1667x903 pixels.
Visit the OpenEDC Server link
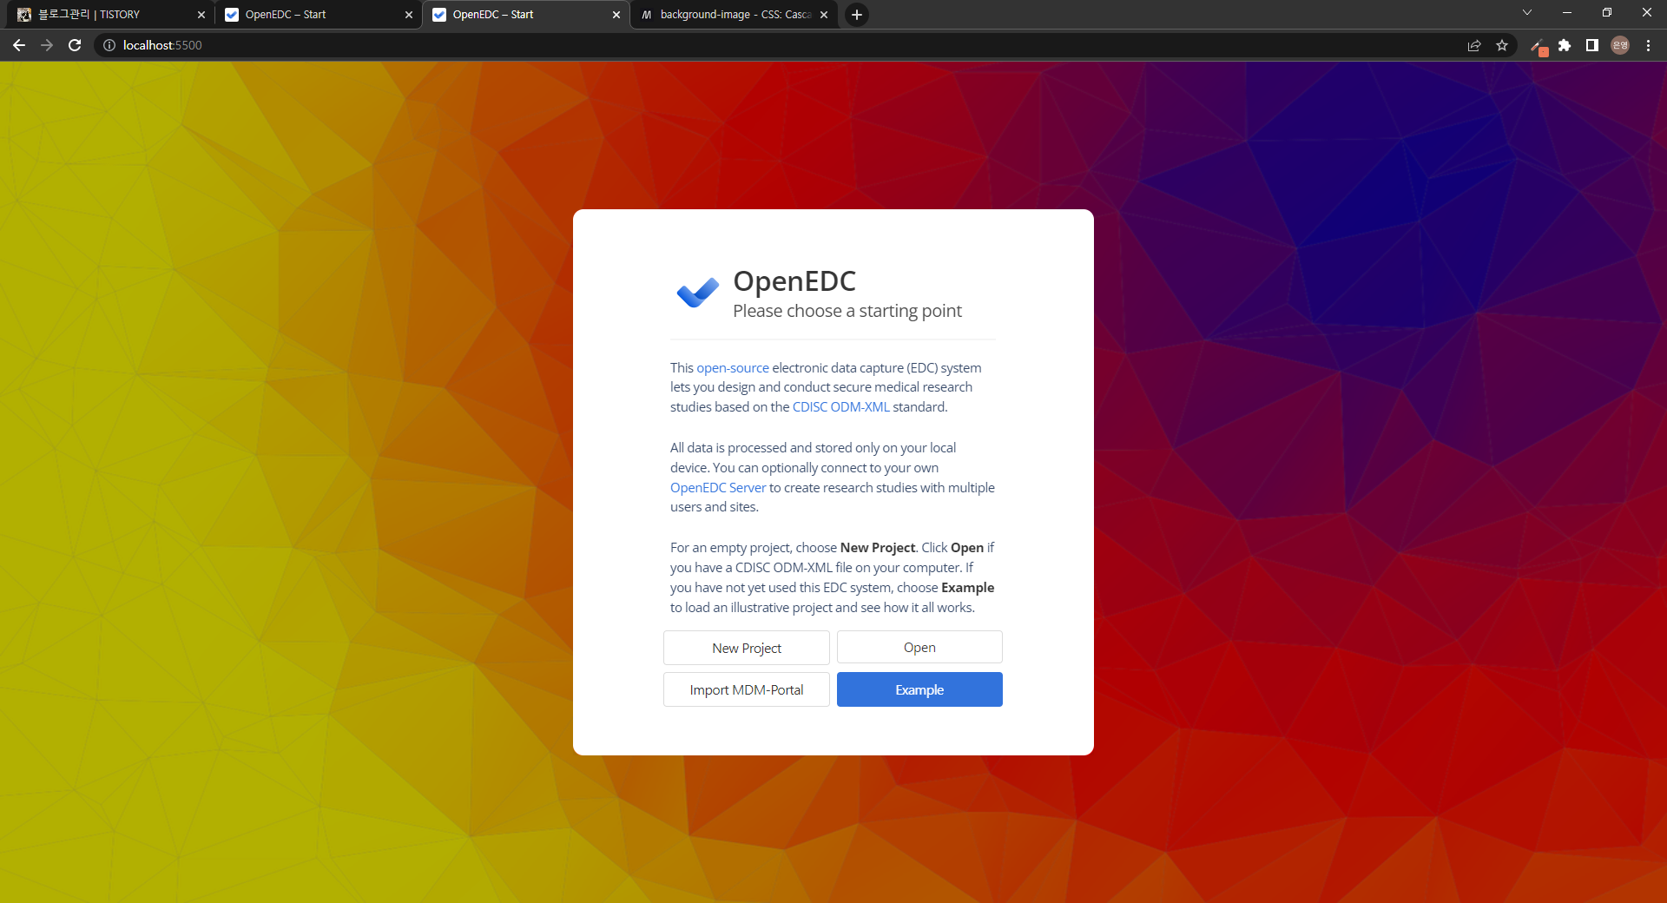(718, 488)
